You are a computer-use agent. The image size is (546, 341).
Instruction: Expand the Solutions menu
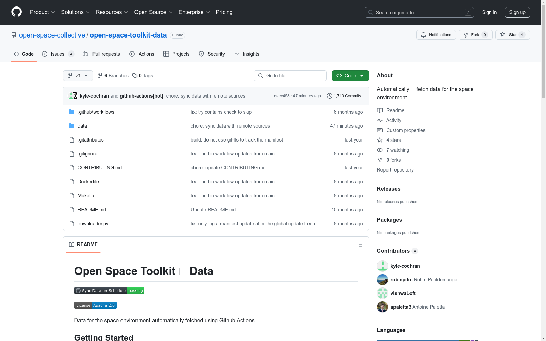pyautogui.click(x=75, y=12)
